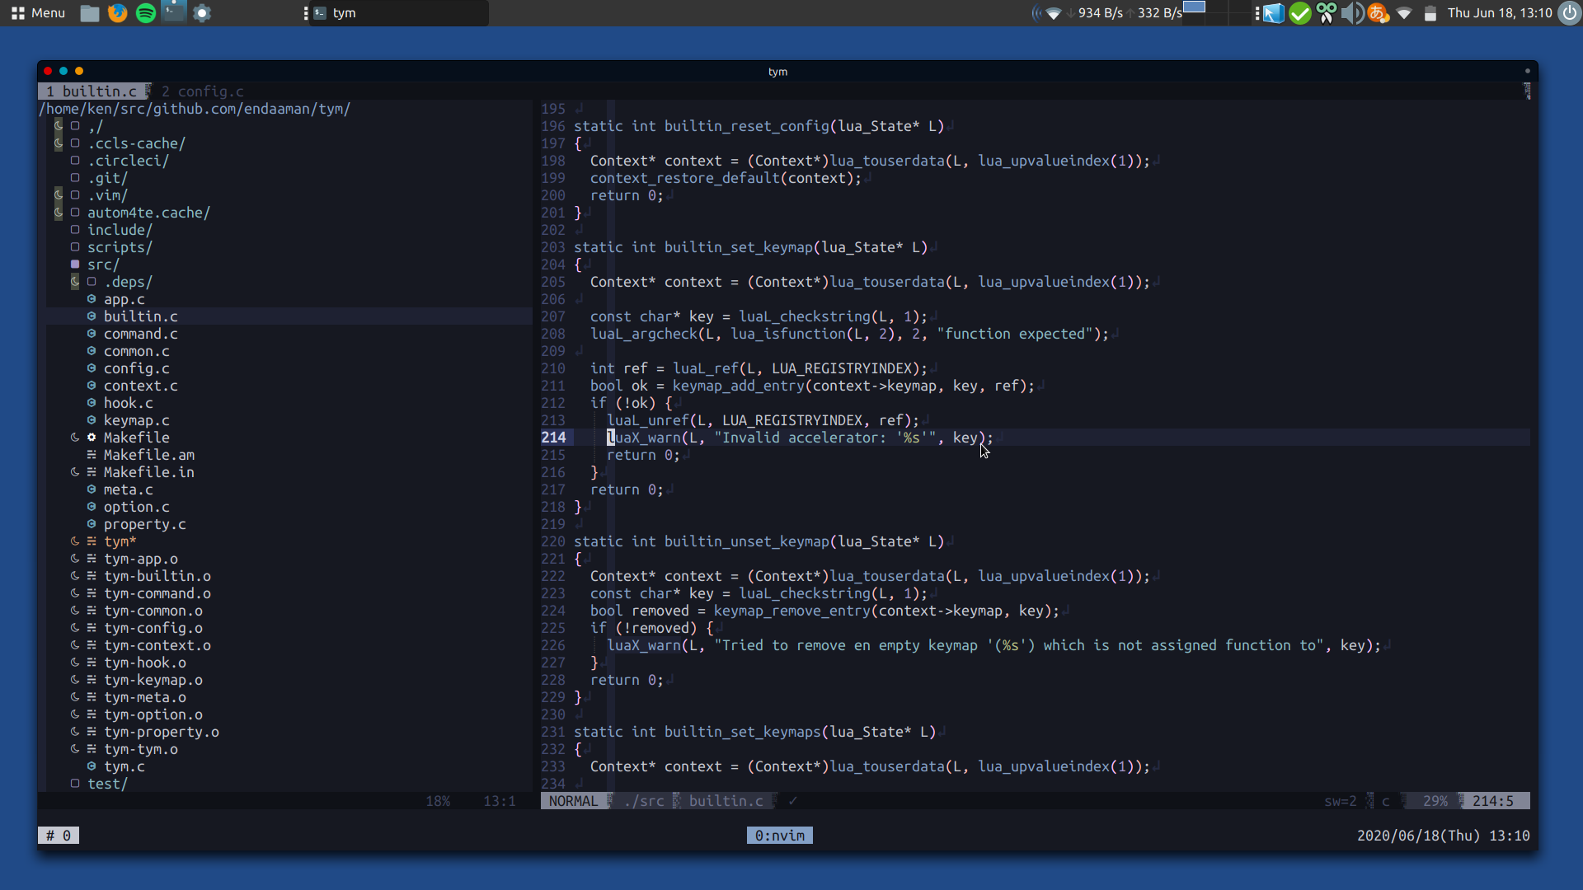Click line number 203 in the gutter
Screen dimensions: 1583x890
(552, 247)
